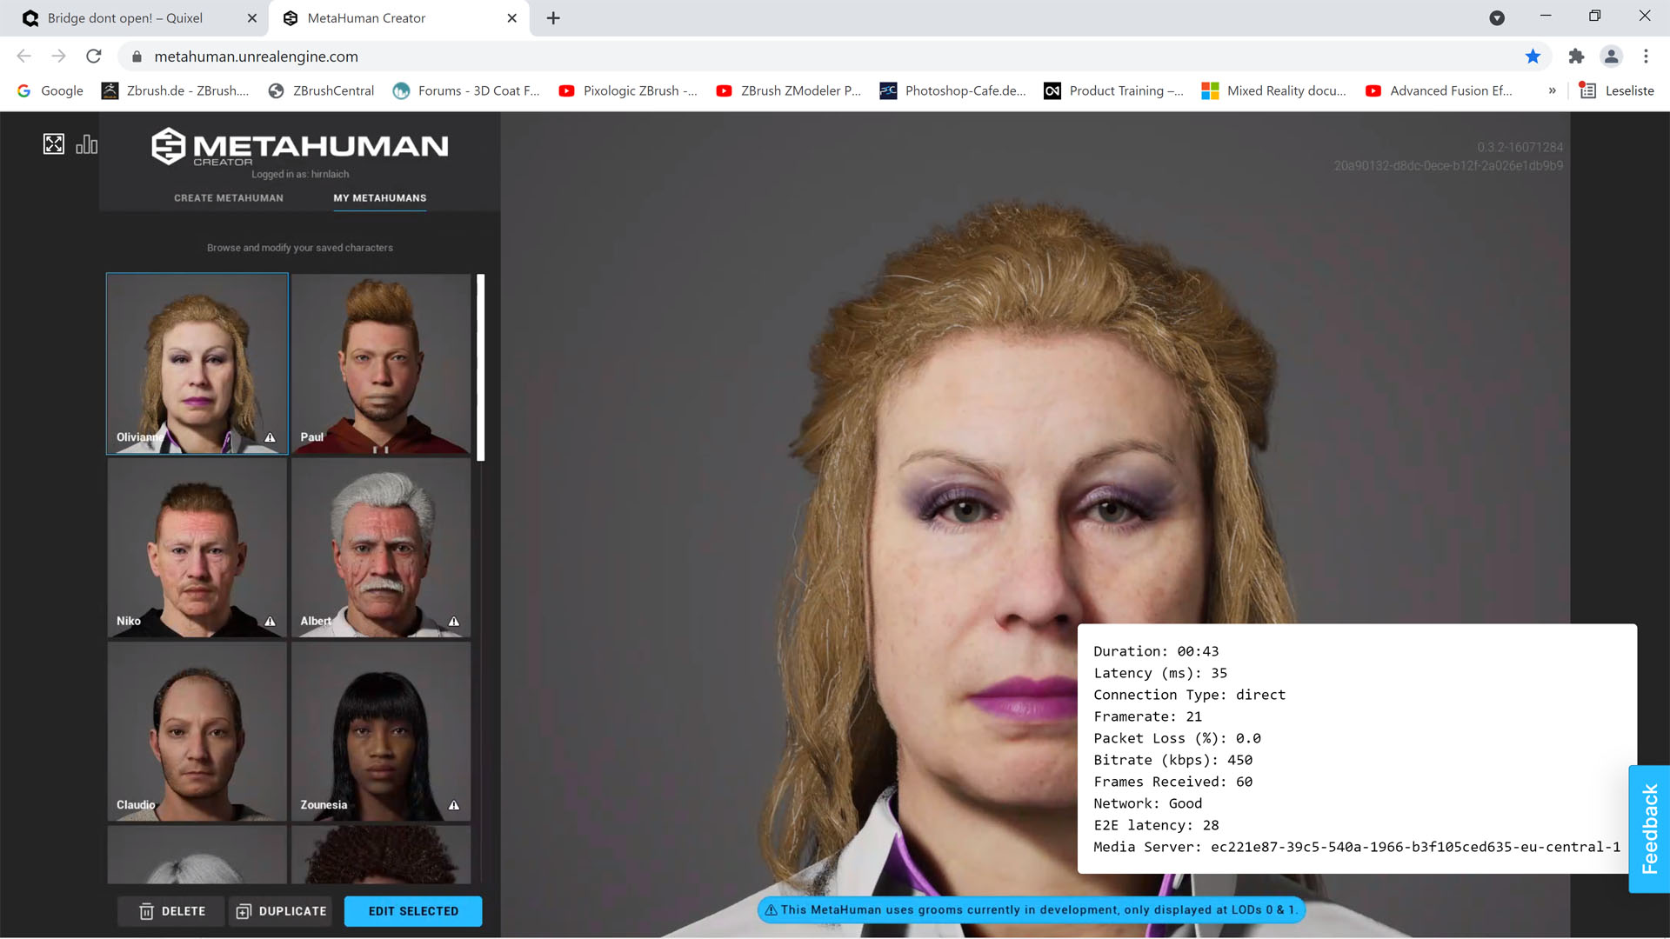The width and height of the screenshot is (1670, 939).
Task: Click 'Bitrate (kbps): 450' stats line
Action: (1173, 760)
